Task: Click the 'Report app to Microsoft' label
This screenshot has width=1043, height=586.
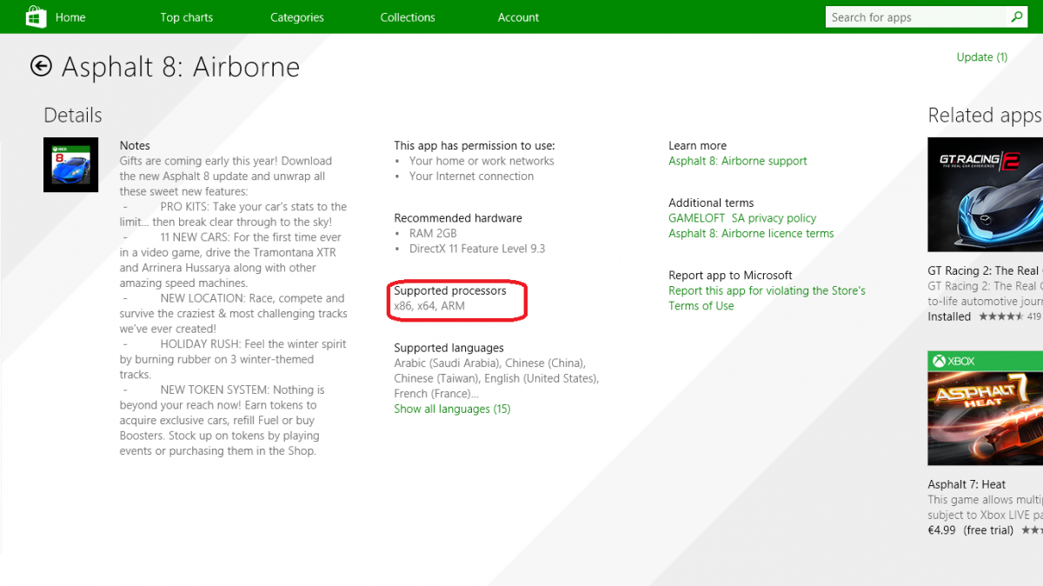Action: tap(730, 276)
